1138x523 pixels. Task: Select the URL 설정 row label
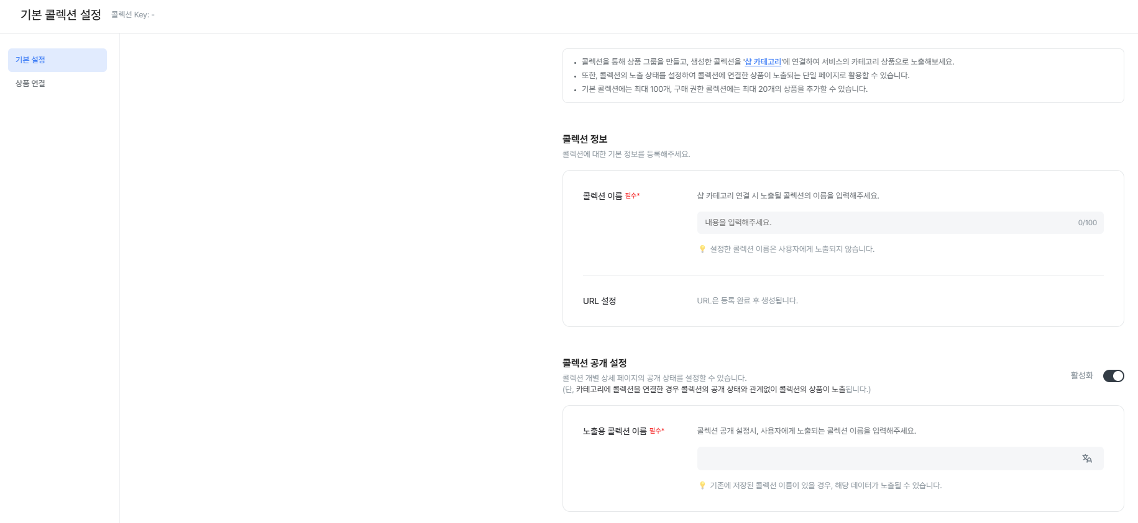coord(599,301)
